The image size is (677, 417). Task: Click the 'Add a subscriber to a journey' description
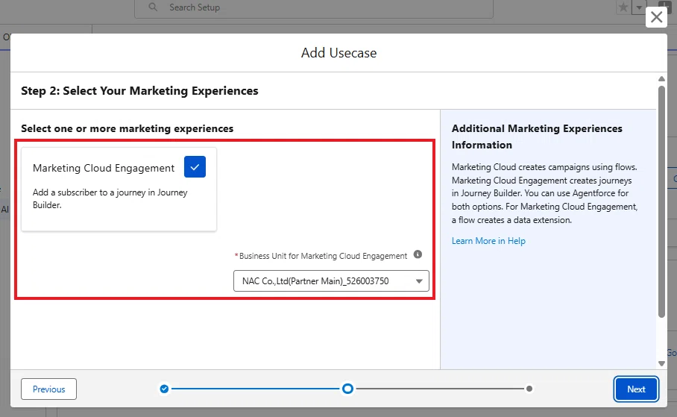pos(110,198)
